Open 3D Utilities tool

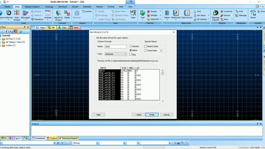[200, 19]
